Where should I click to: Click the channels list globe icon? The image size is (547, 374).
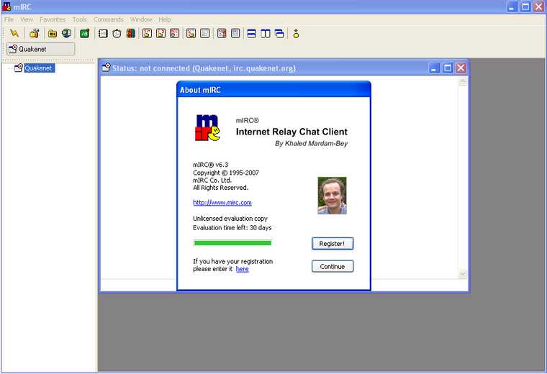pyautogui.click(x=66, y=34)
